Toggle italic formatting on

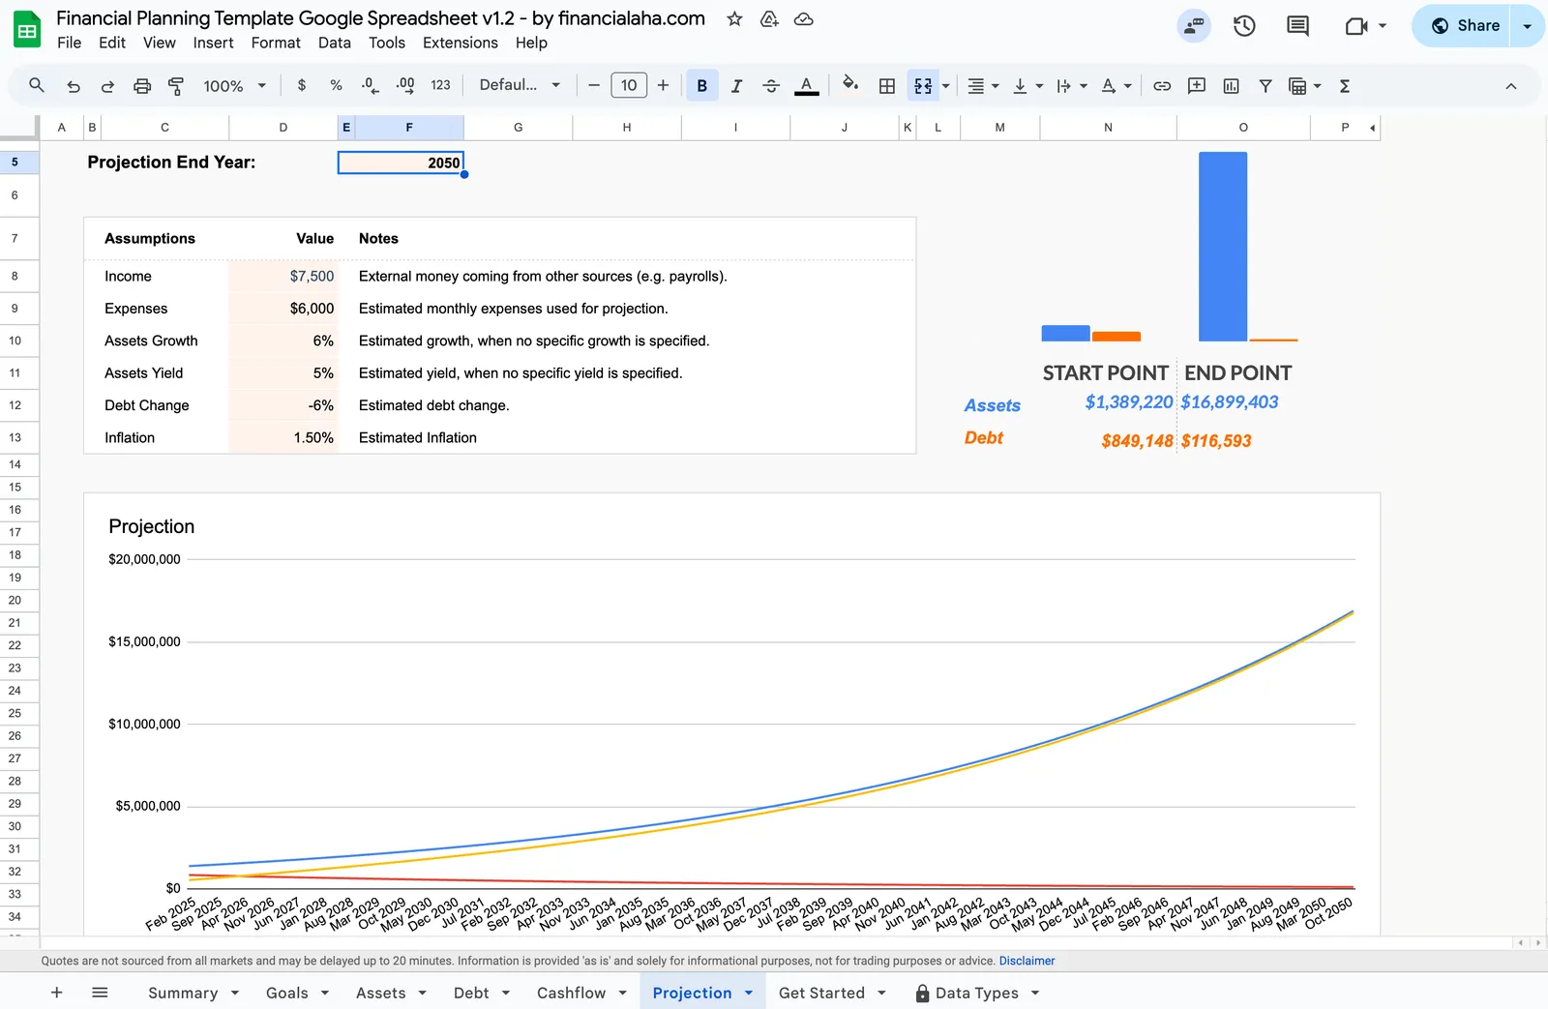click(x=736, y=85)
